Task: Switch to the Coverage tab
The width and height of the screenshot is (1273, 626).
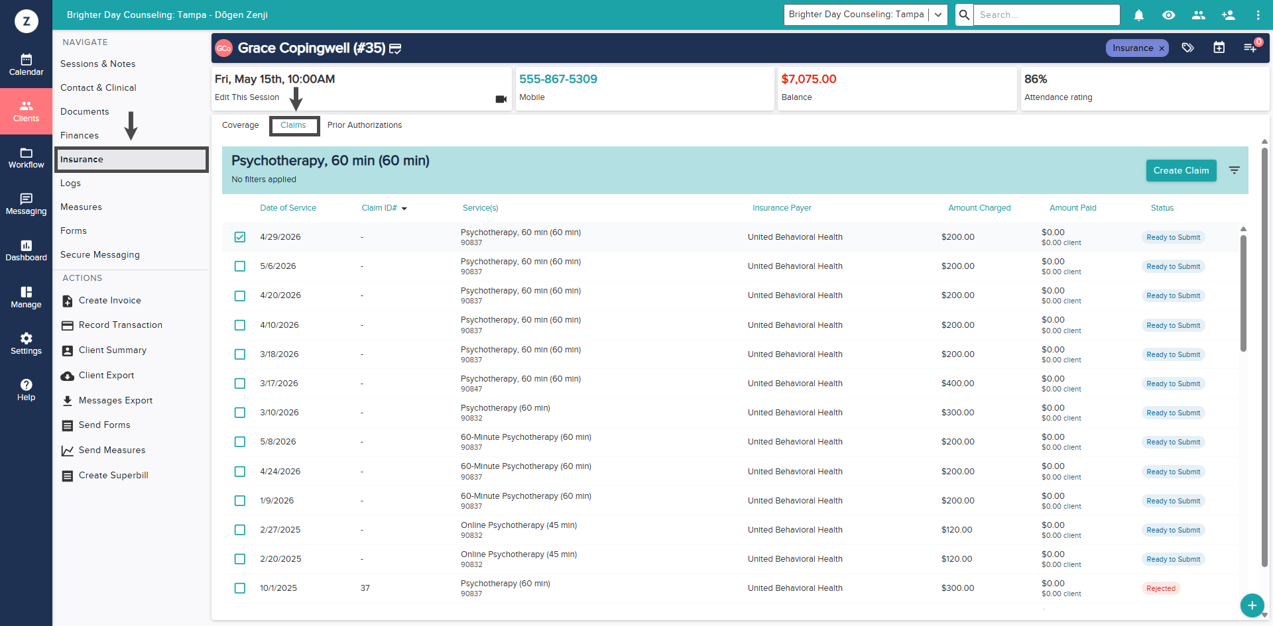Action: point(240,125)
